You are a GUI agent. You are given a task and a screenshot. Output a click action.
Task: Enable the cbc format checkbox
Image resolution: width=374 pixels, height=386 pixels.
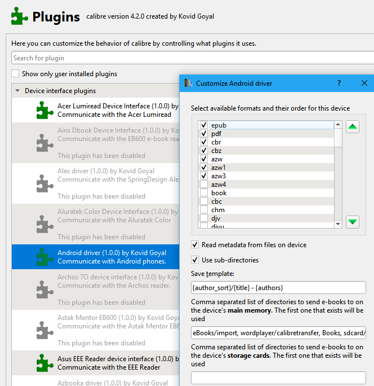pos(204,201)
